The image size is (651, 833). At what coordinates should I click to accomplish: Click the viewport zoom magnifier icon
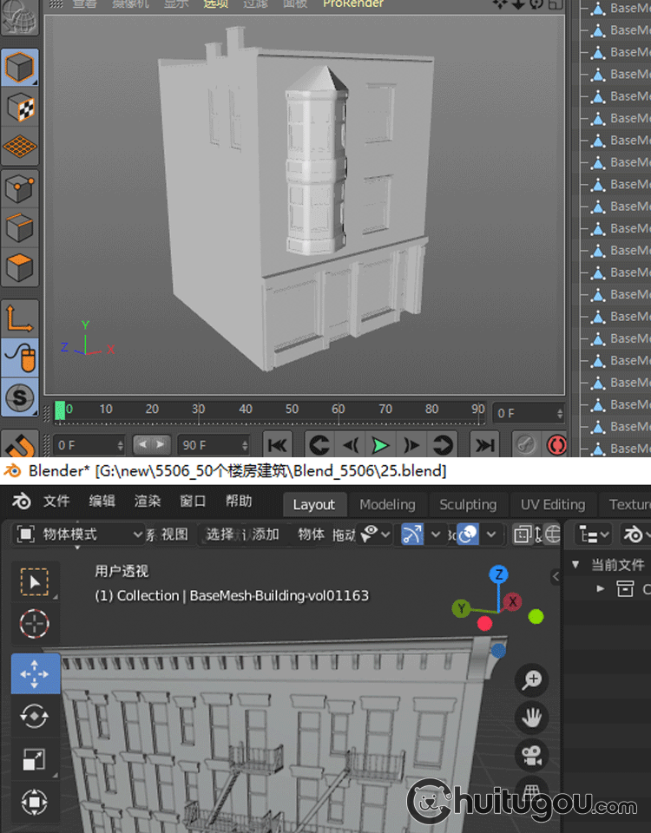[532, 680]
